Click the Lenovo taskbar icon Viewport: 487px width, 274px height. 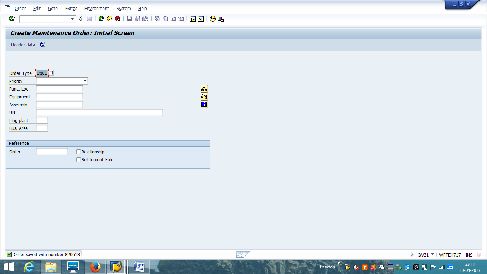(73, 267)
